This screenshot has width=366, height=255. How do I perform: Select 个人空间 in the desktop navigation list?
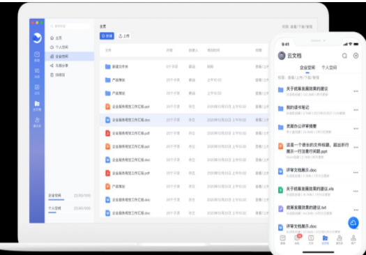(70, 47)
